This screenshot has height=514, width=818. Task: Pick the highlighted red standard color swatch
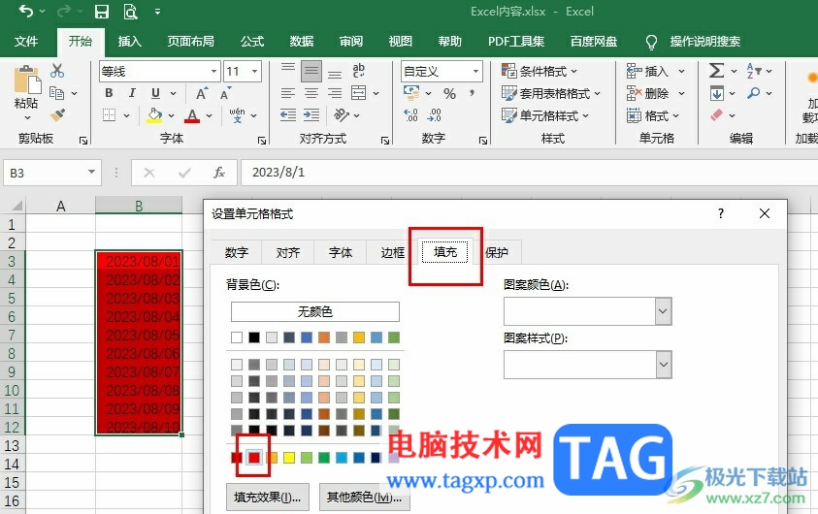(254, 458)
